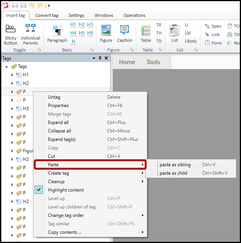Open the List group dialog launcher
Image resolution: width=241 pixels, height=243 pixels.
tap(196, 50)
